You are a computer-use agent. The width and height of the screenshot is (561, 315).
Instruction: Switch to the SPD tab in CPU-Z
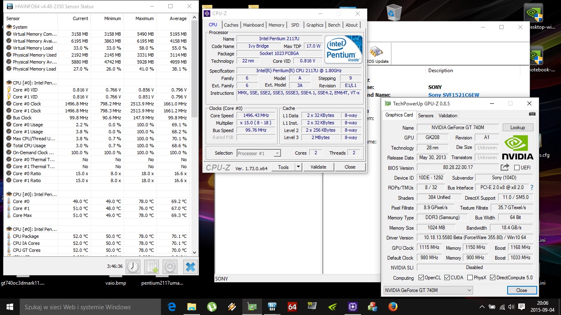pyautogui.click(x=295, y=25)
